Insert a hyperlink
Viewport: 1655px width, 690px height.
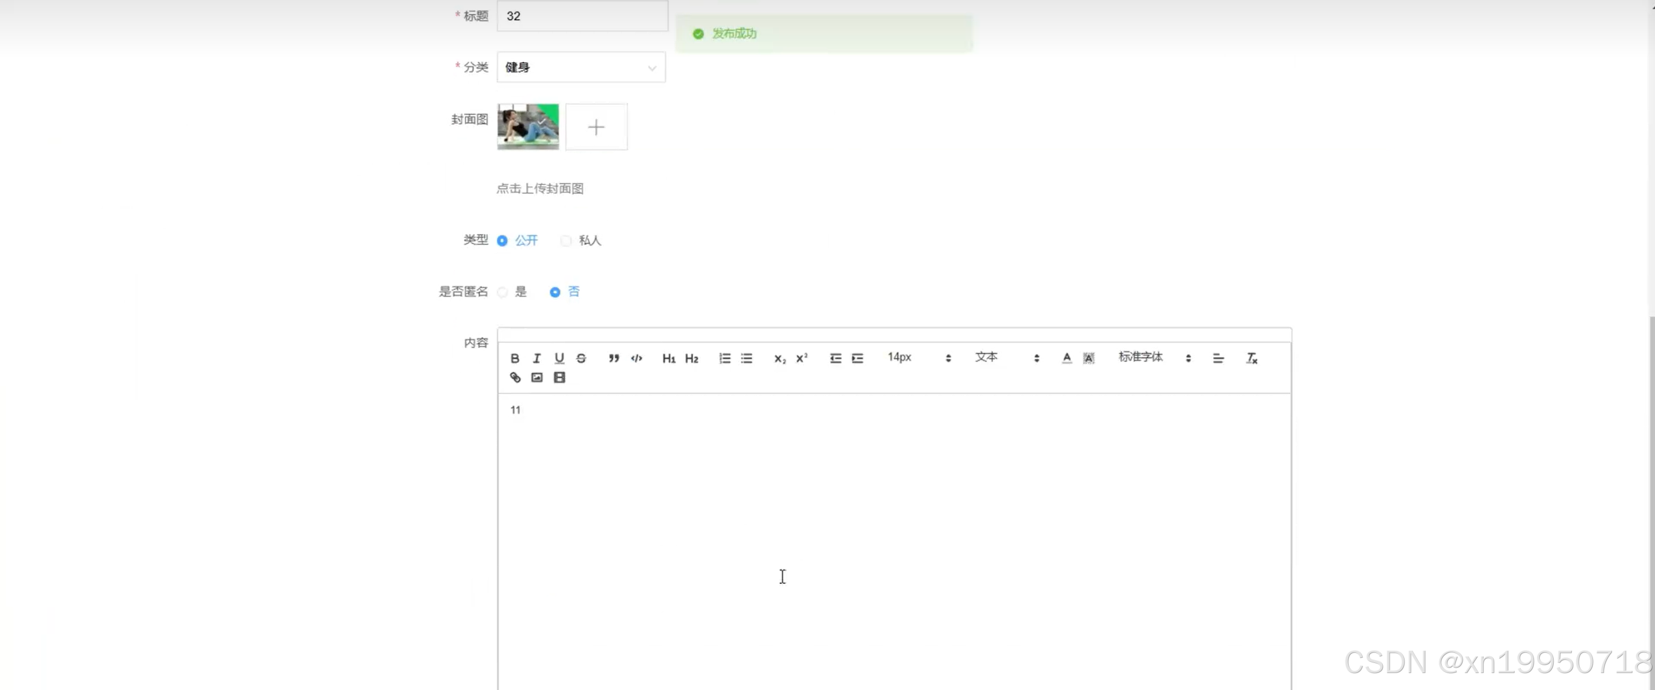[515, 377]
